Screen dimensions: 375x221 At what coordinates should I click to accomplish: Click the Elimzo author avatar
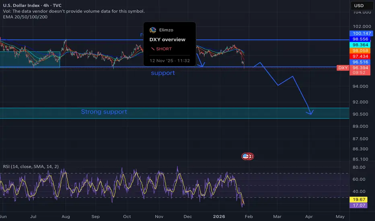(152, 30)
